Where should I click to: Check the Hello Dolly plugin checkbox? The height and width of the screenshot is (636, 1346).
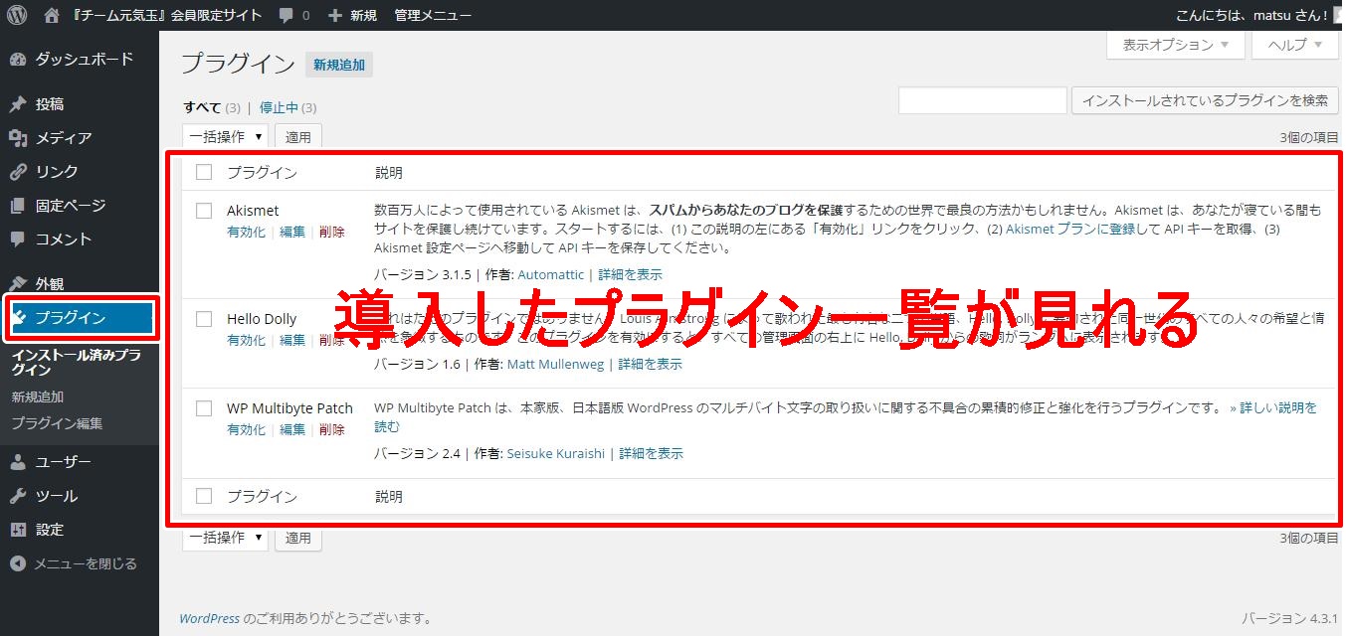204,319
